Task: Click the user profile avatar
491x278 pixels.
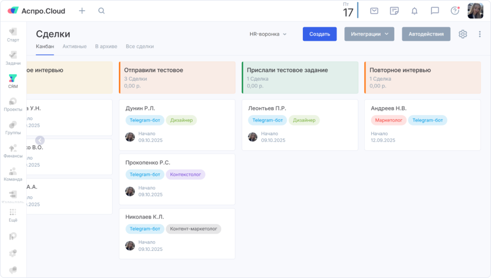Action: click(475, 11)
